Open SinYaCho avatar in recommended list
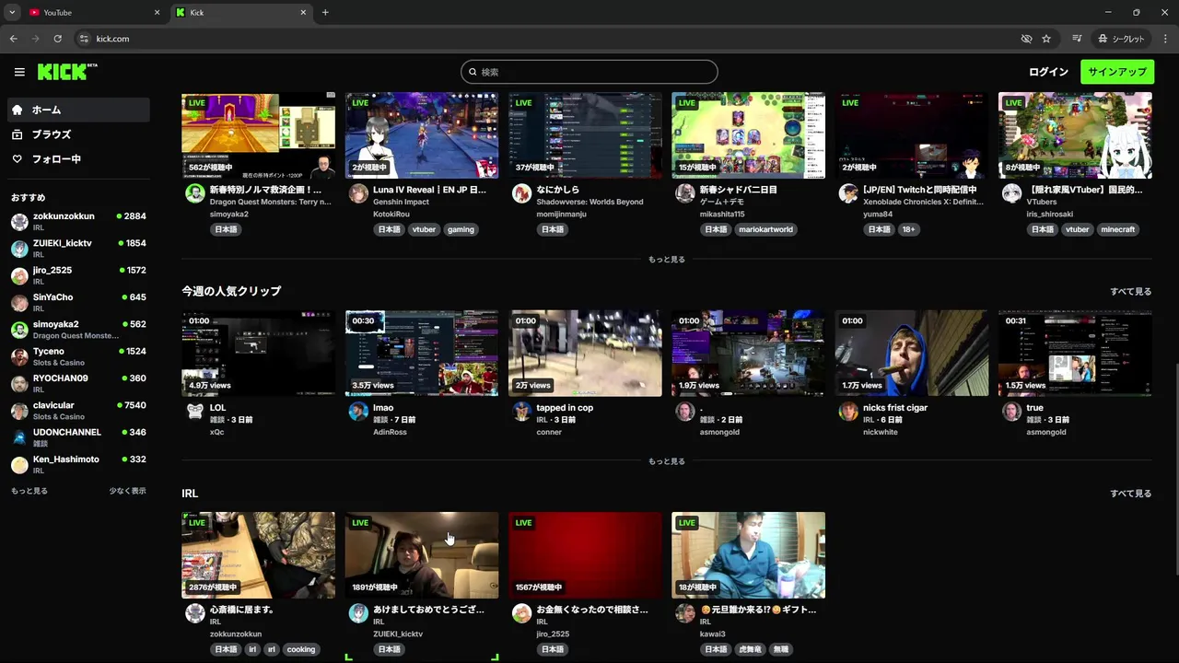The image size is (1179, 663). click(19, 303)
